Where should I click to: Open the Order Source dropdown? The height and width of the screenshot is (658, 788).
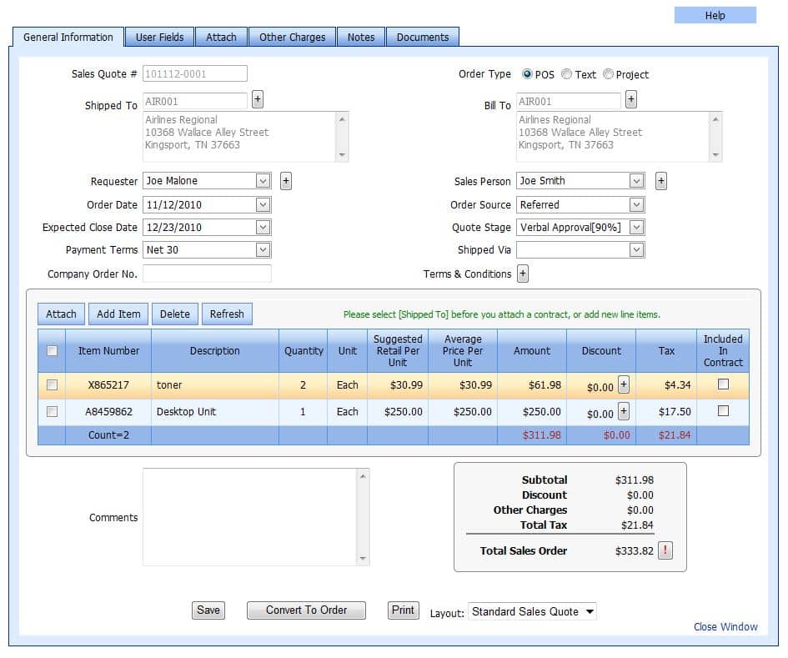click(636, 204)
